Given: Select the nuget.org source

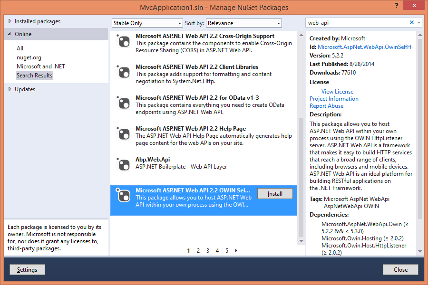Looking at the screenshot, I should click(29, 57).
